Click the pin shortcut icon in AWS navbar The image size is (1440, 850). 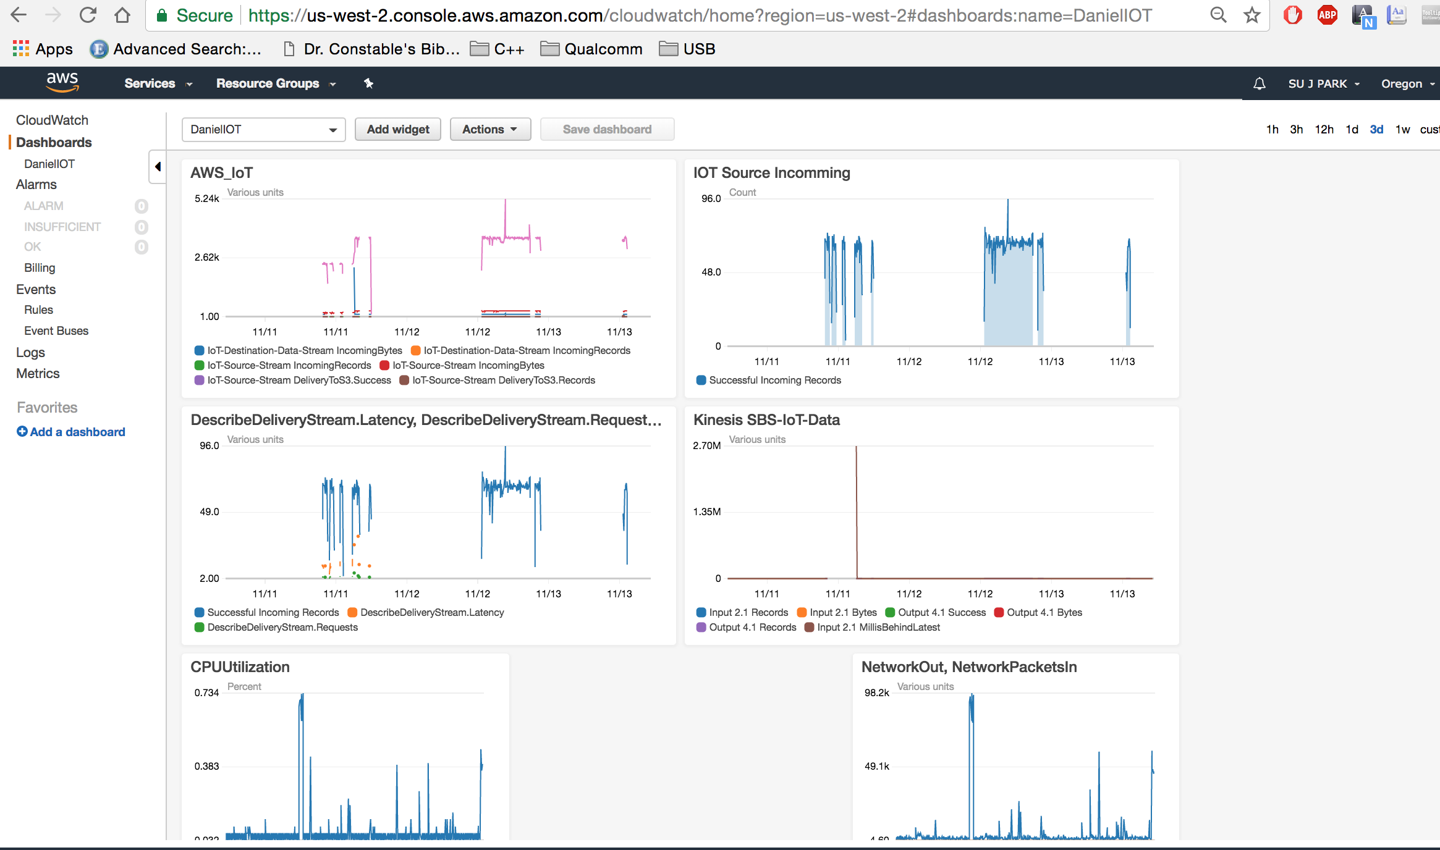(x=368, y=83)
